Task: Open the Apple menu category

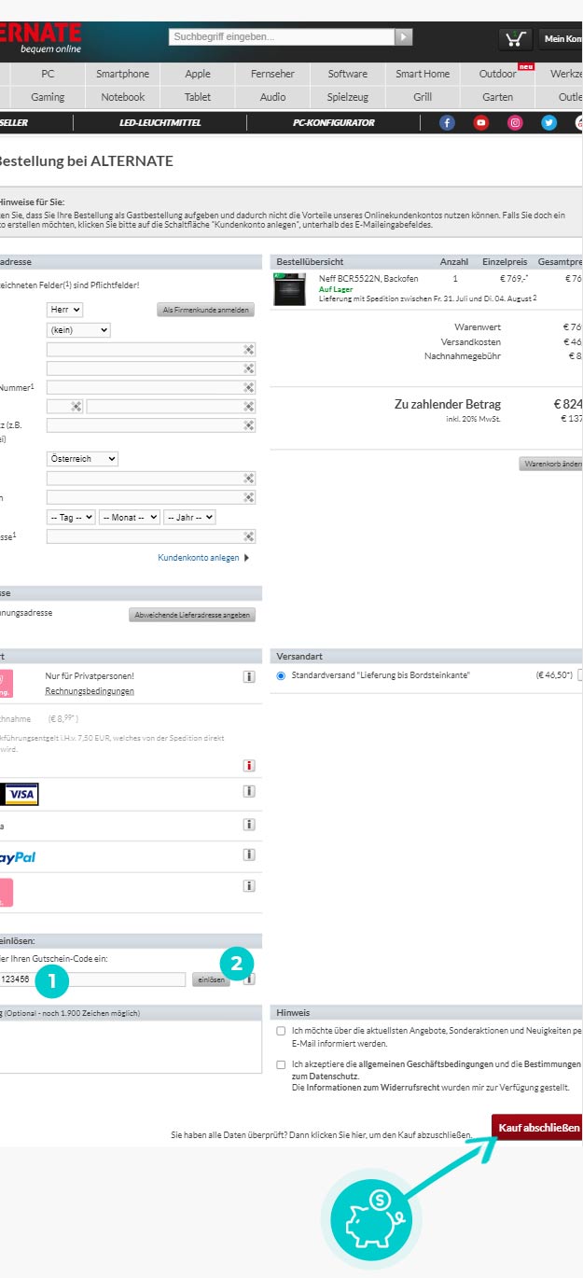Action: tap(198, 74)
